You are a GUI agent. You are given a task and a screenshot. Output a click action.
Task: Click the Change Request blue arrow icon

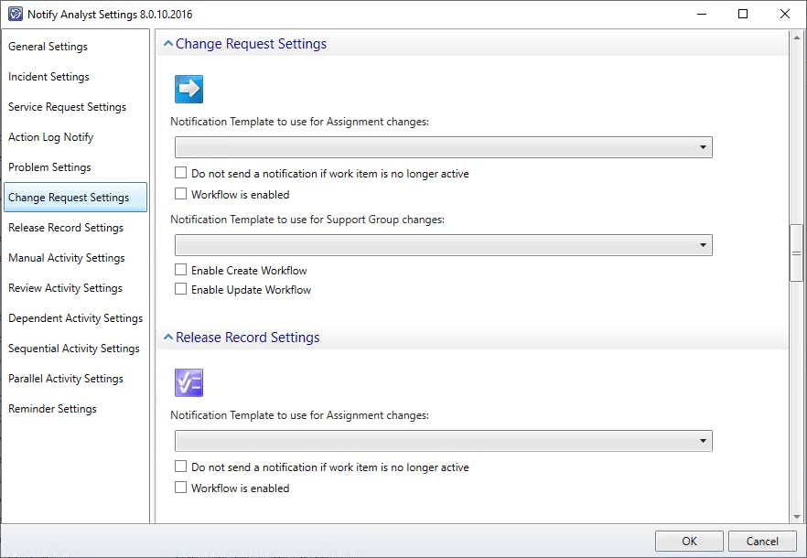(x=188, y=89)
